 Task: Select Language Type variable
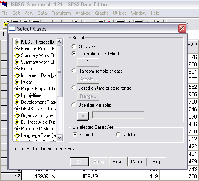(x=35, y=135)
